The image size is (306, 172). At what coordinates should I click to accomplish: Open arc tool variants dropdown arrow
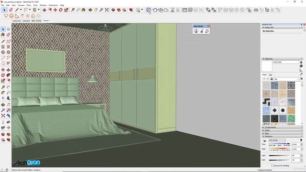point(30,10)
